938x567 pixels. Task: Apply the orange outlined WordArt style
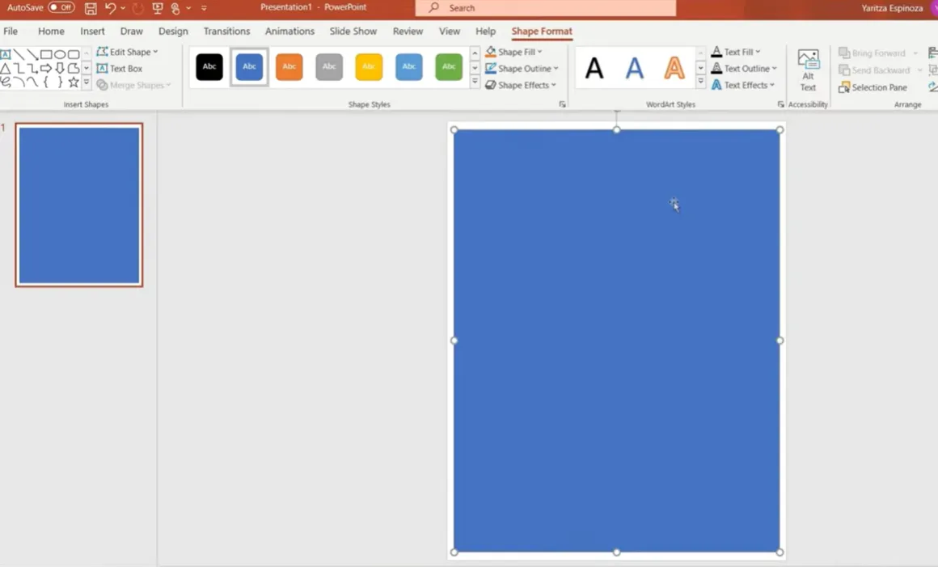pos(674,68)
